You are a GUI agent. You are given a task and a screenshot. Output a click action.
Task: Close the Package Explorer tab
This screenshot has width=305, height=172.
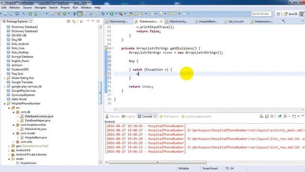[x=30, y=21]
